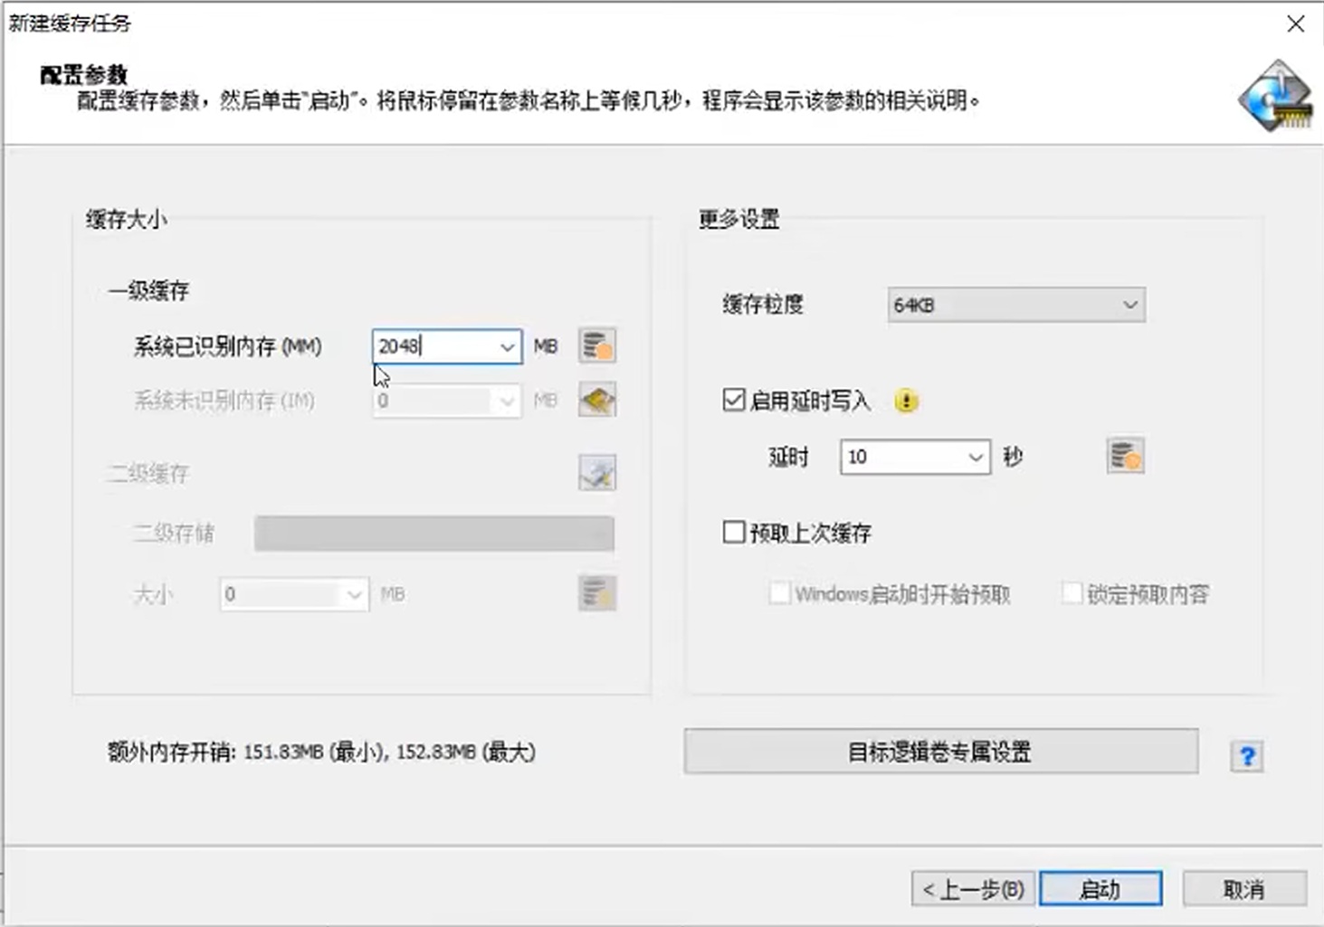Select the 配置参数 heading text

[x=82, y=76]
